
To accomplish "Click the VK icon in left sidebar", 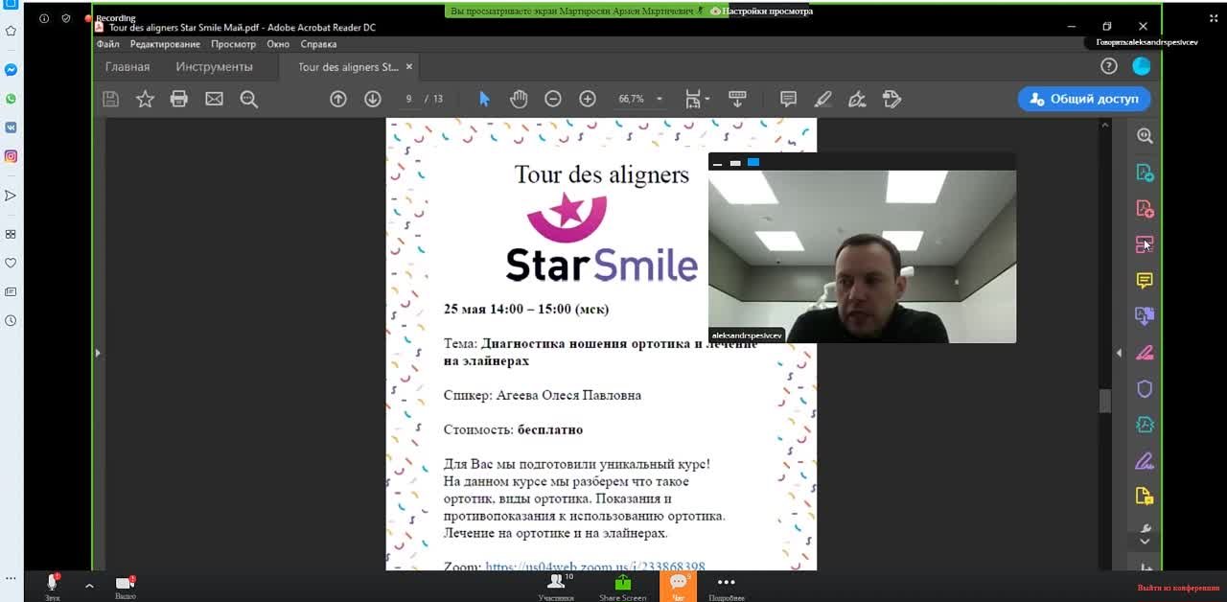I will (x=11, y=127).
